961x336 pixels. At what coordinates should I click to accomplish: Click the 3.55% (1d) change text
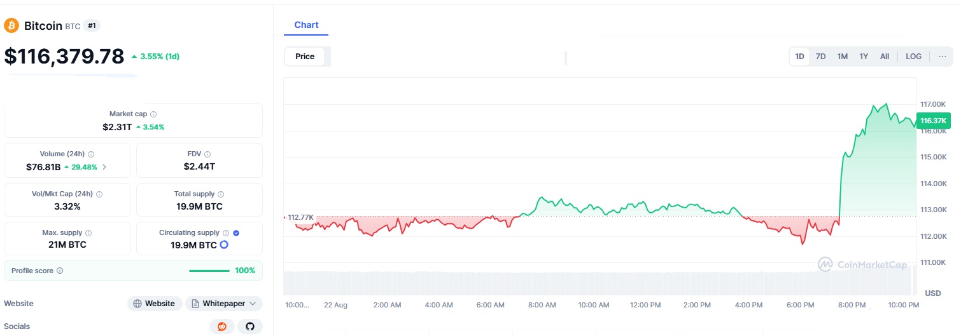click(160, 57)
